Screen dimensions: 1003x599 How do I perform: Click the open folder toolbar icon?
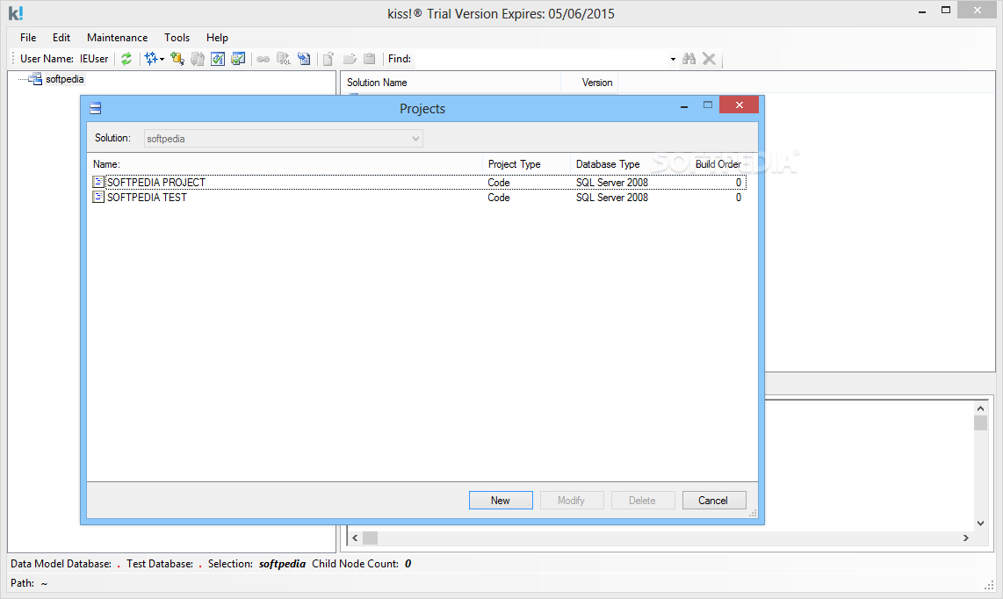coord(350,59)
